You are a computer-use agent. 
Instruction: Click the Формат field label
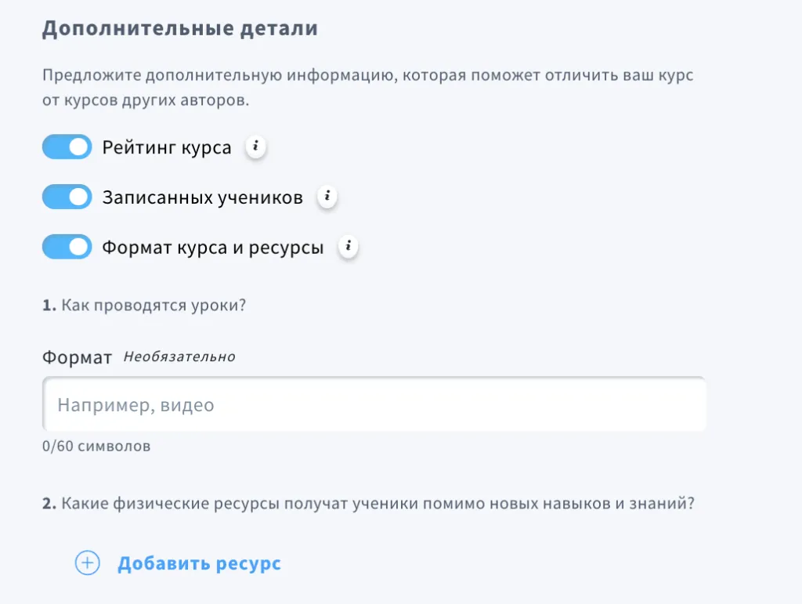click(x=77, y=357)
